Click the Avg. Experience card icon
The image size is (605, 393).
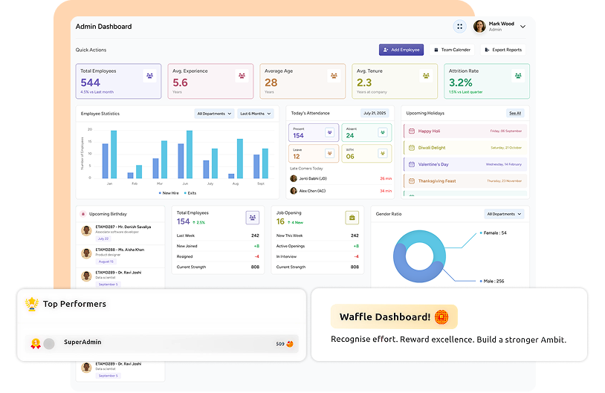(242, 76)
